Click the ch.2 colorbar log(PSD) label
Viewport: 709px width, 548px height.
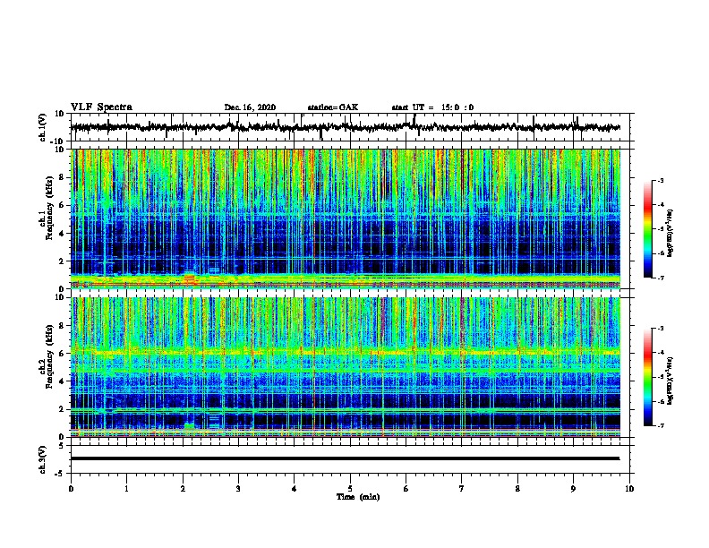[671, 381]
